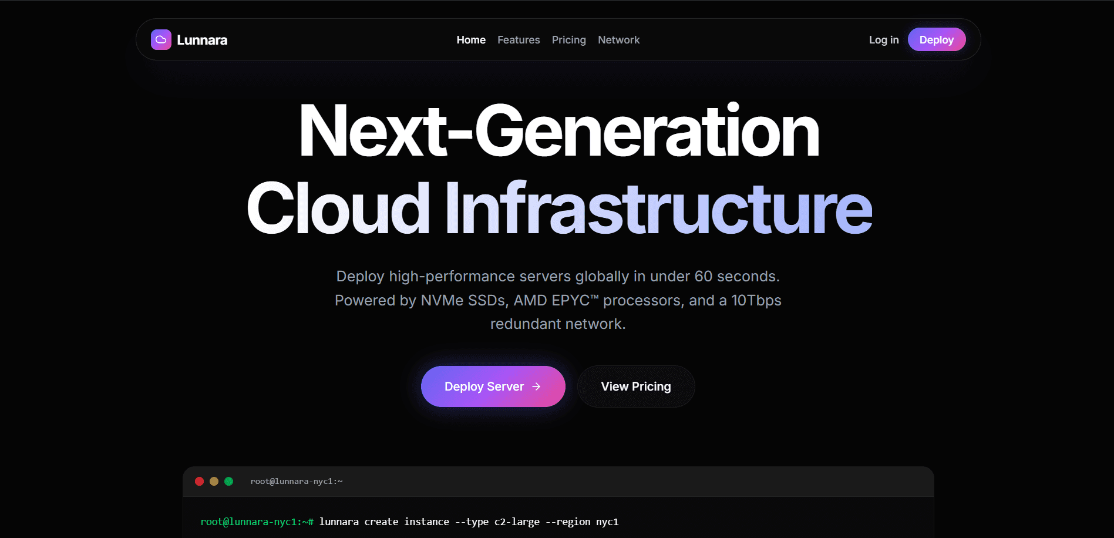Click the Log in link
Image resolution: width=1114 pixels, height=538 pixels.
click(x=884, y=40)
